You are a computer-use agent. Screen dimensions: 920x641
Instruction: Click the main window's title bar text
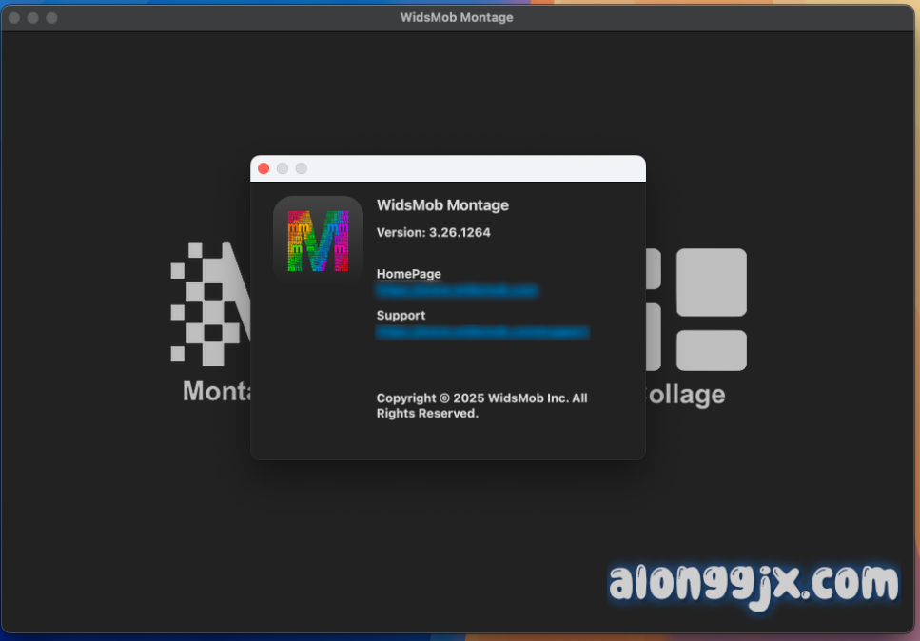pos(460,17)
